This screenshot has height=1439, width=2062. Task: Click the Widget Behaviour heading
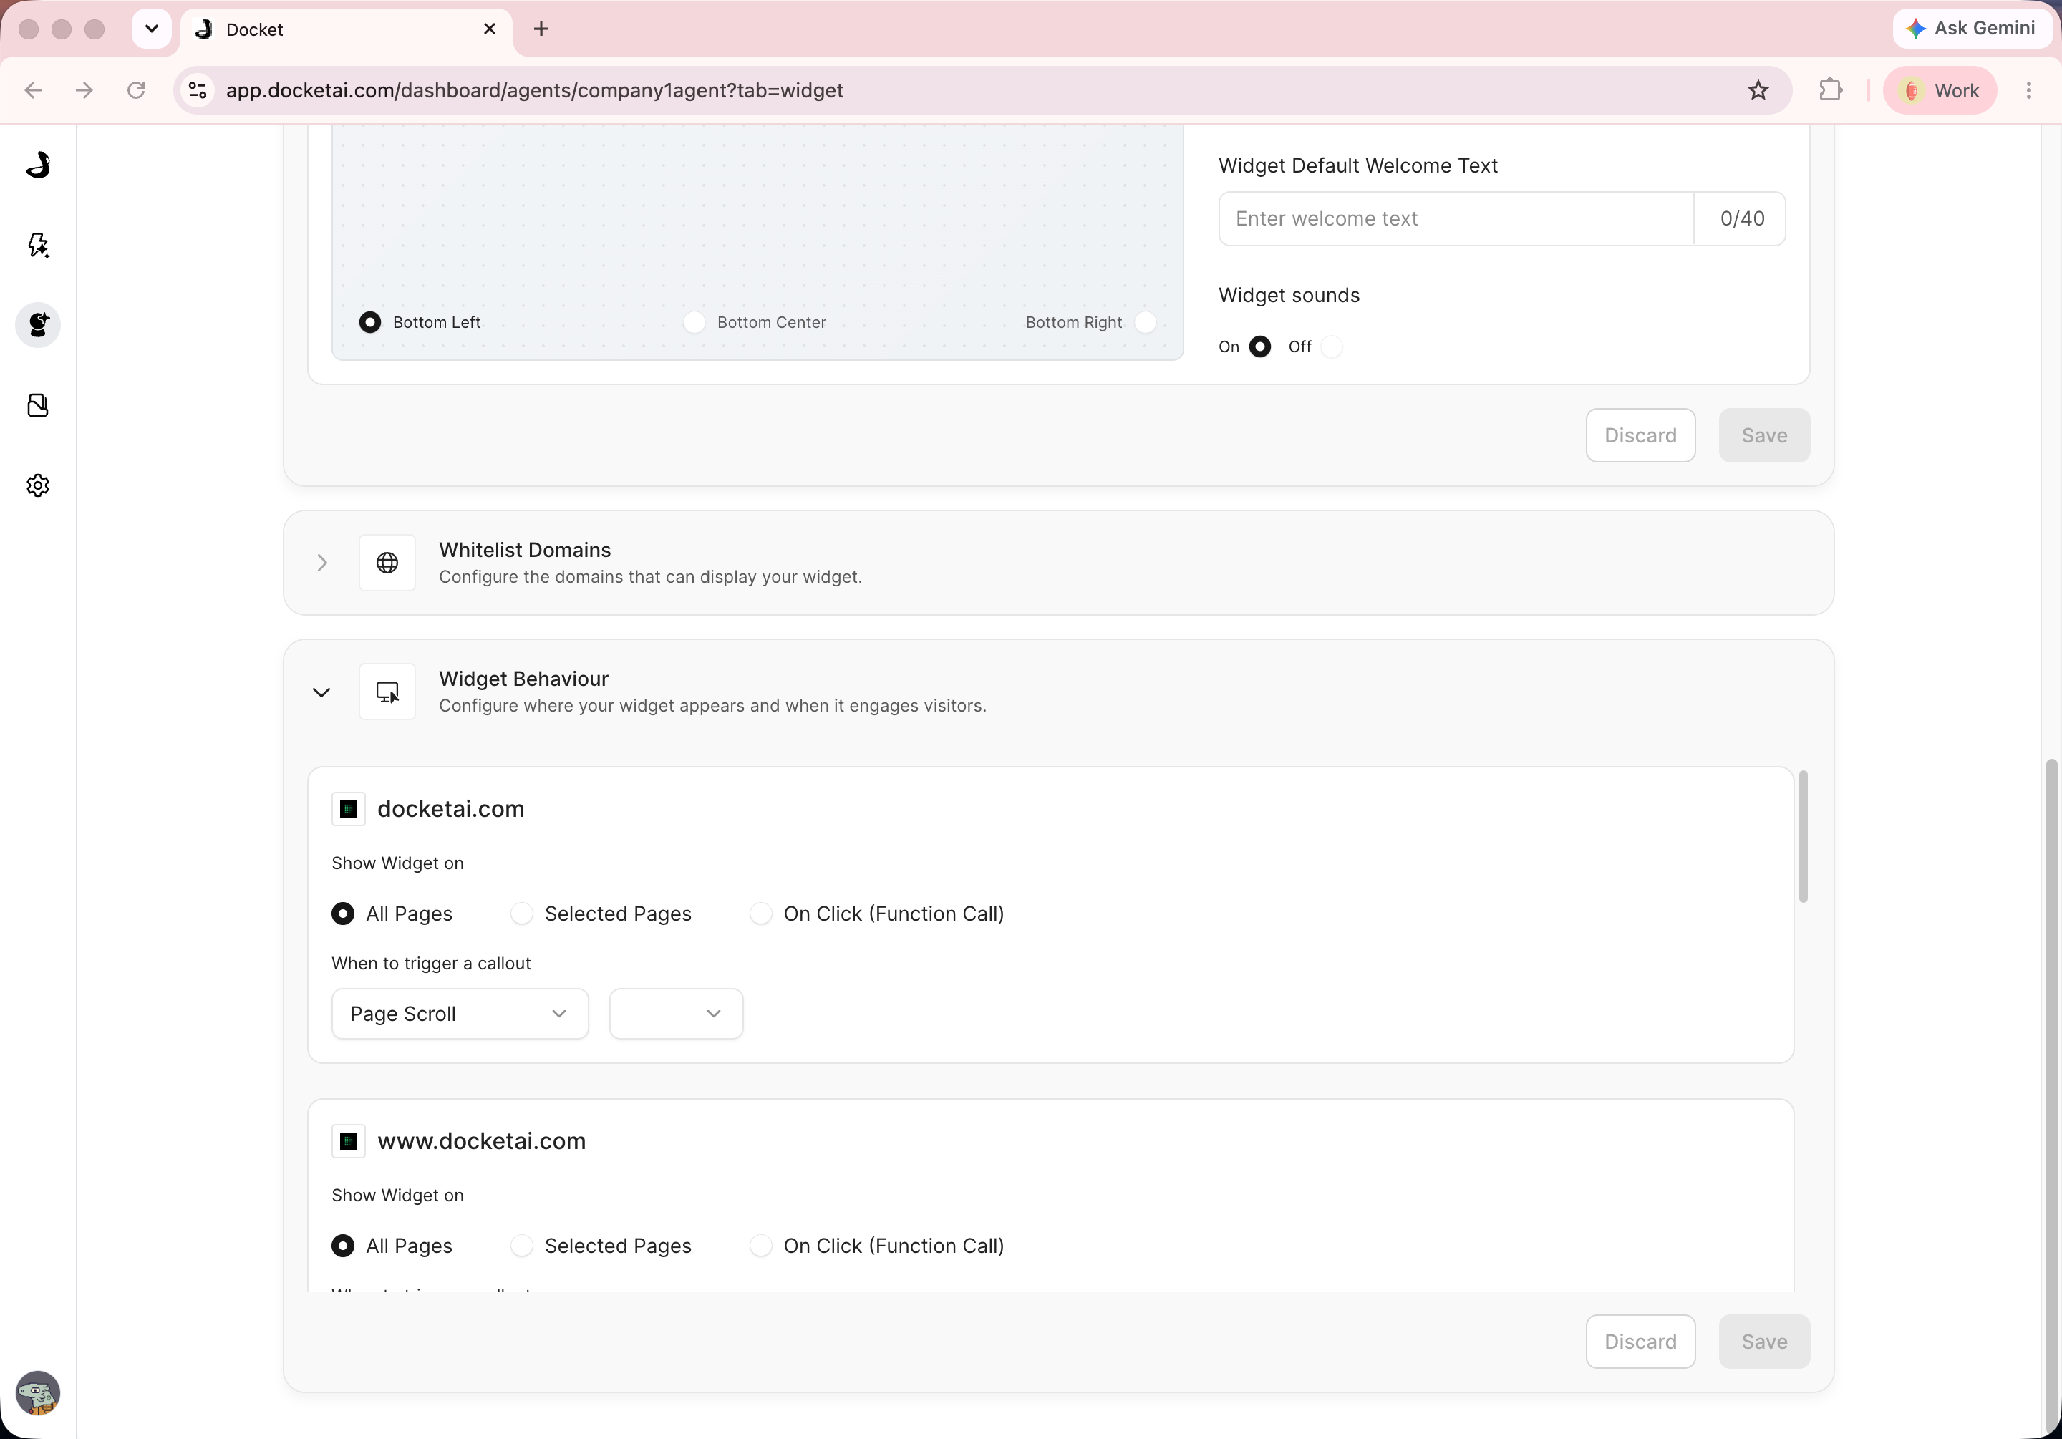coord(523,679)
